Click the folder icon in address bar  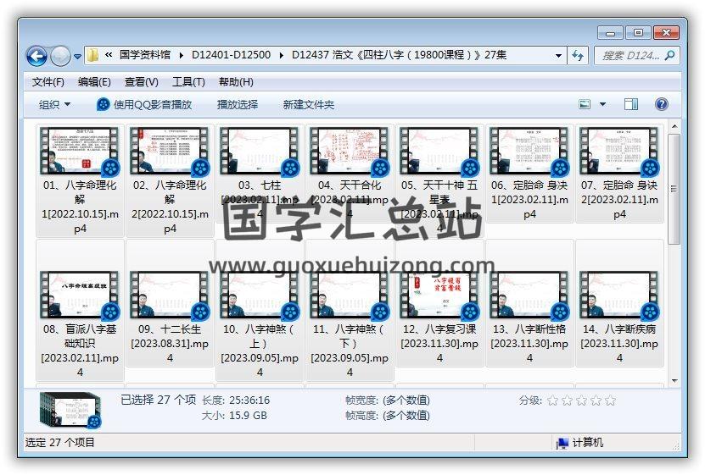click(x=92, y=55)
